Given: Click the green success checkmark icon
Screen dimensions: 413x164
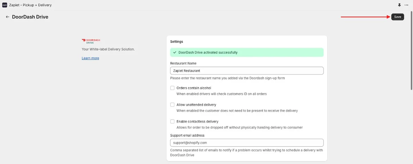Looking at the screenshot, I should pos(175,52).
